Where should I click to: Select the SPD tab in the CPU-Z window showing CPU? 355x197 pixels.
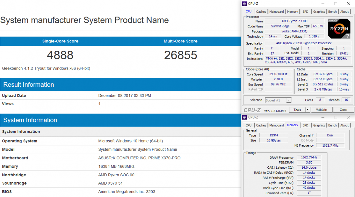click(x=305, y=12)
